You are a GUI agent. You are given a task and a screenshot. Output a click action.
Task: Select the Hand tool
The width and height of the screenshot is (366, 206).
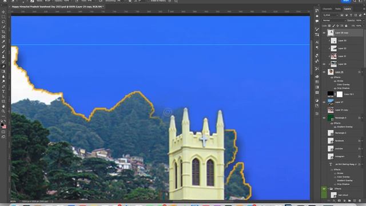point(3,106)
